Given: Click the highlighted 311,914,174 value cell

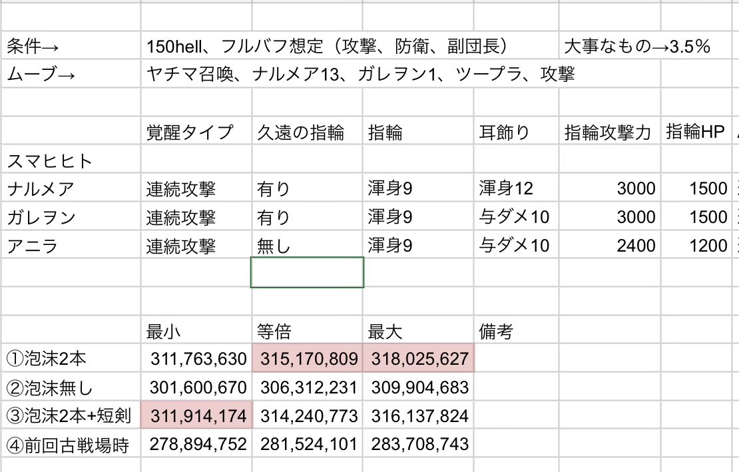Looking at the screenshot, I should [x=198, y=415].
